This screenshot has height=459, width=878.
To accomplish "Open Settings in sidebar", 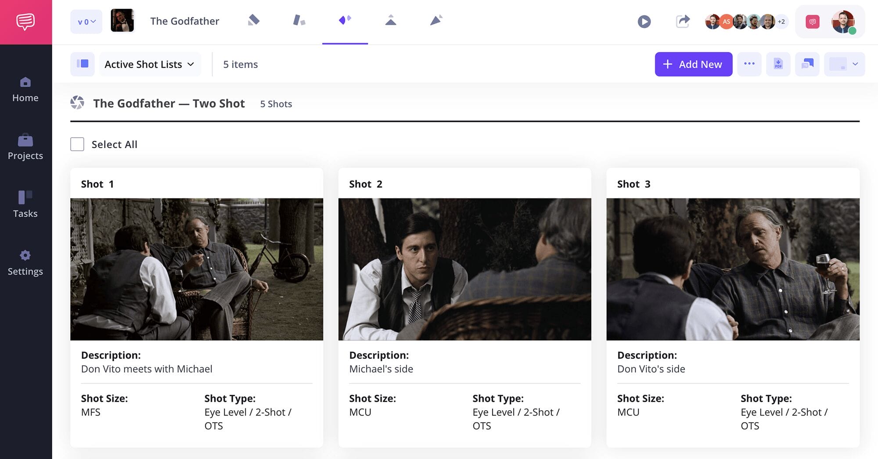I will click(x=25, y=263).
